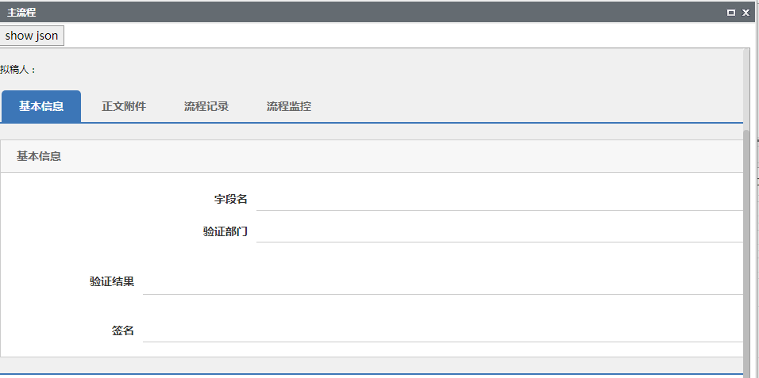
Task: Click the 签名 input field
Action: click(442, 330)
